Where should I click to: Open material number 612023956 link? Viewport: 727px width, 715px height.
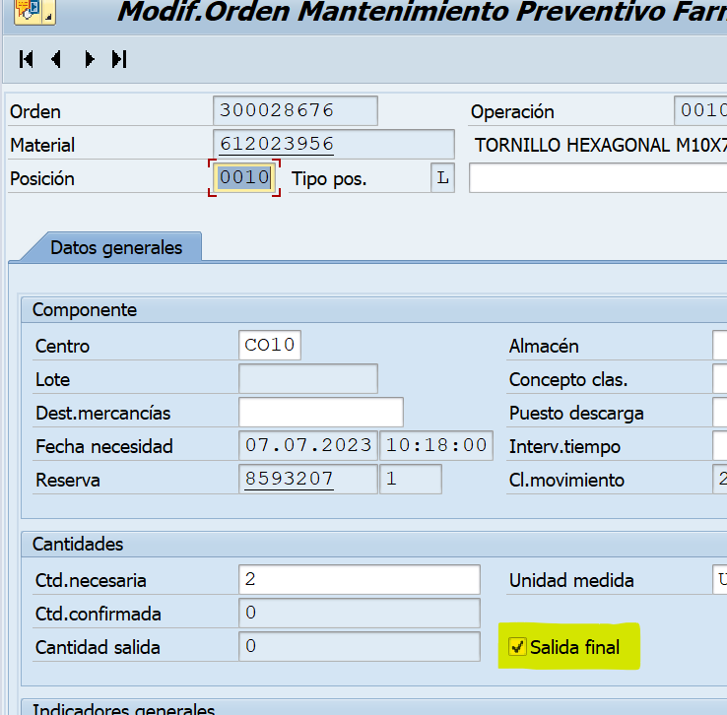point(277,145)
